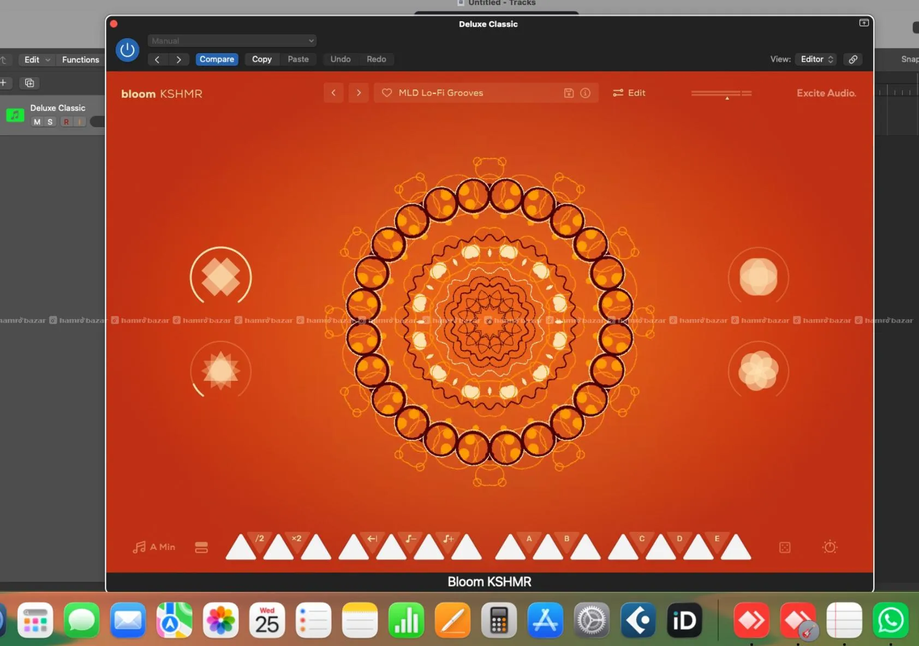The height and width of the screenshot is (646, 919).
Task: Click the next setting arrow in plugin header
Action: point(178,59)
